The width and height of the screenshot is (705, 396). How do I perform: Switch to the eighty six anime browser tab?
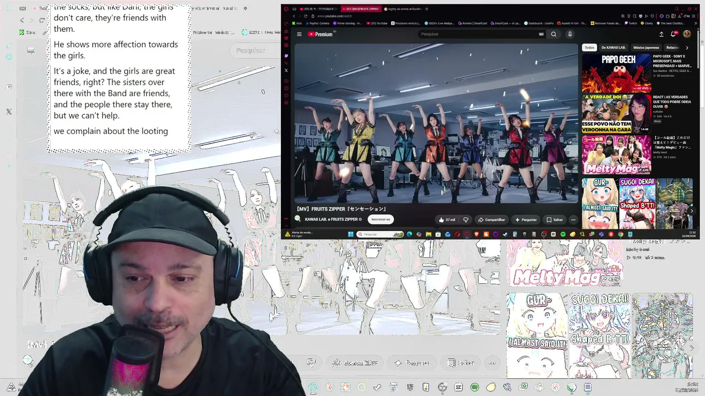404,9
